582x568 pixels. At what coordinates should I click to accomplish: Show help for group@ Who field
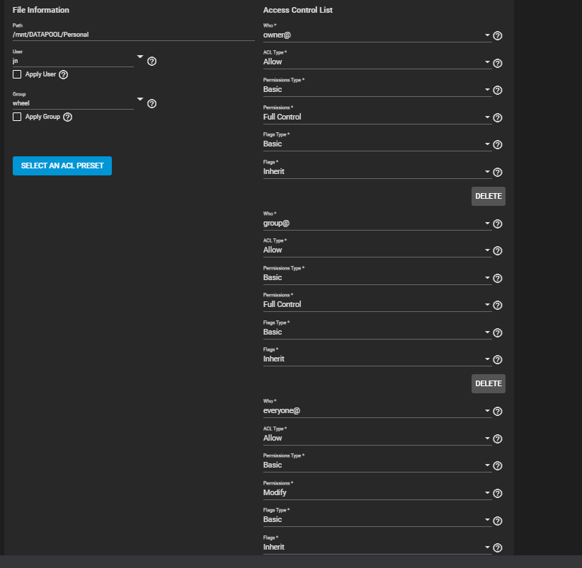pos(497,224)
